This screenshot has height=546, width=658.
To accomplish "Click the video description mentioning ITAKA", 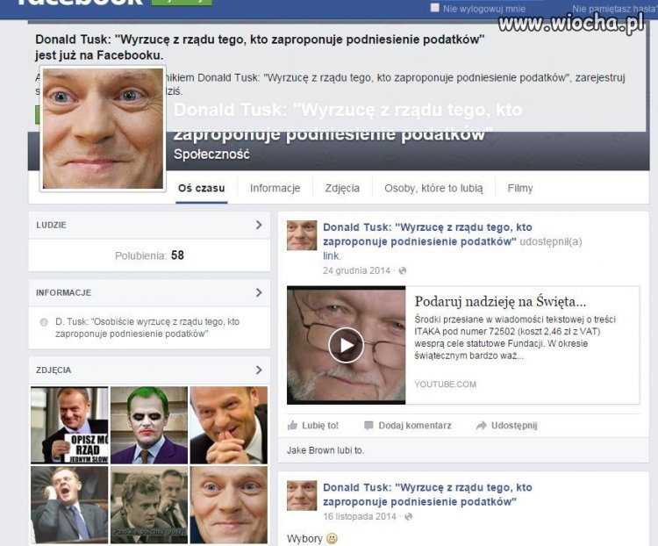I will click(x=515, y=337).
